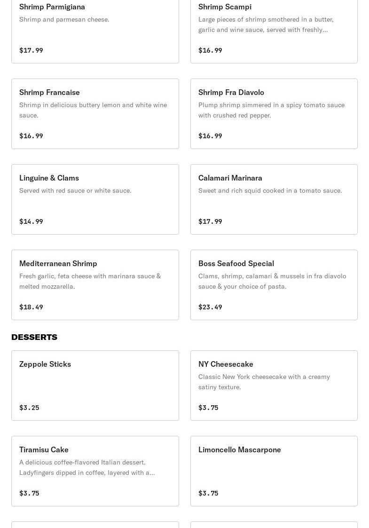This screenshot has width=369, height=528.
Task: Click the $18.49 Mediterranean Shrimp price
Action: coord(31,307)
